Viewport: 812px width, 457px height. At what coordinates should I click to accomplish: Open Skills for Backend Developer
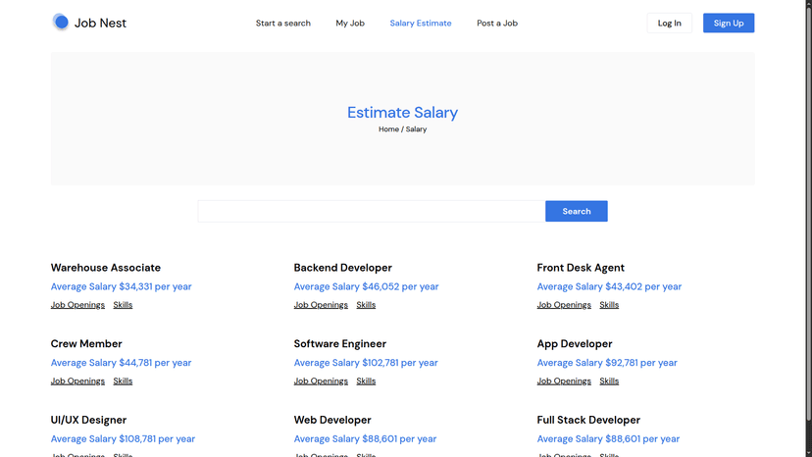366,305
